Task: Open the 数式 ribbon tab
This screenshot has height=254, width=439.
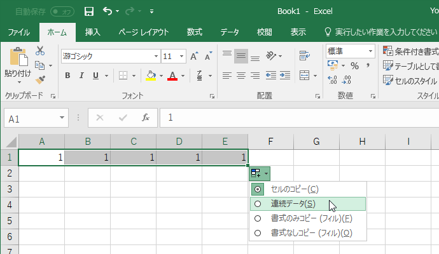Action: (x=195, y=32)
